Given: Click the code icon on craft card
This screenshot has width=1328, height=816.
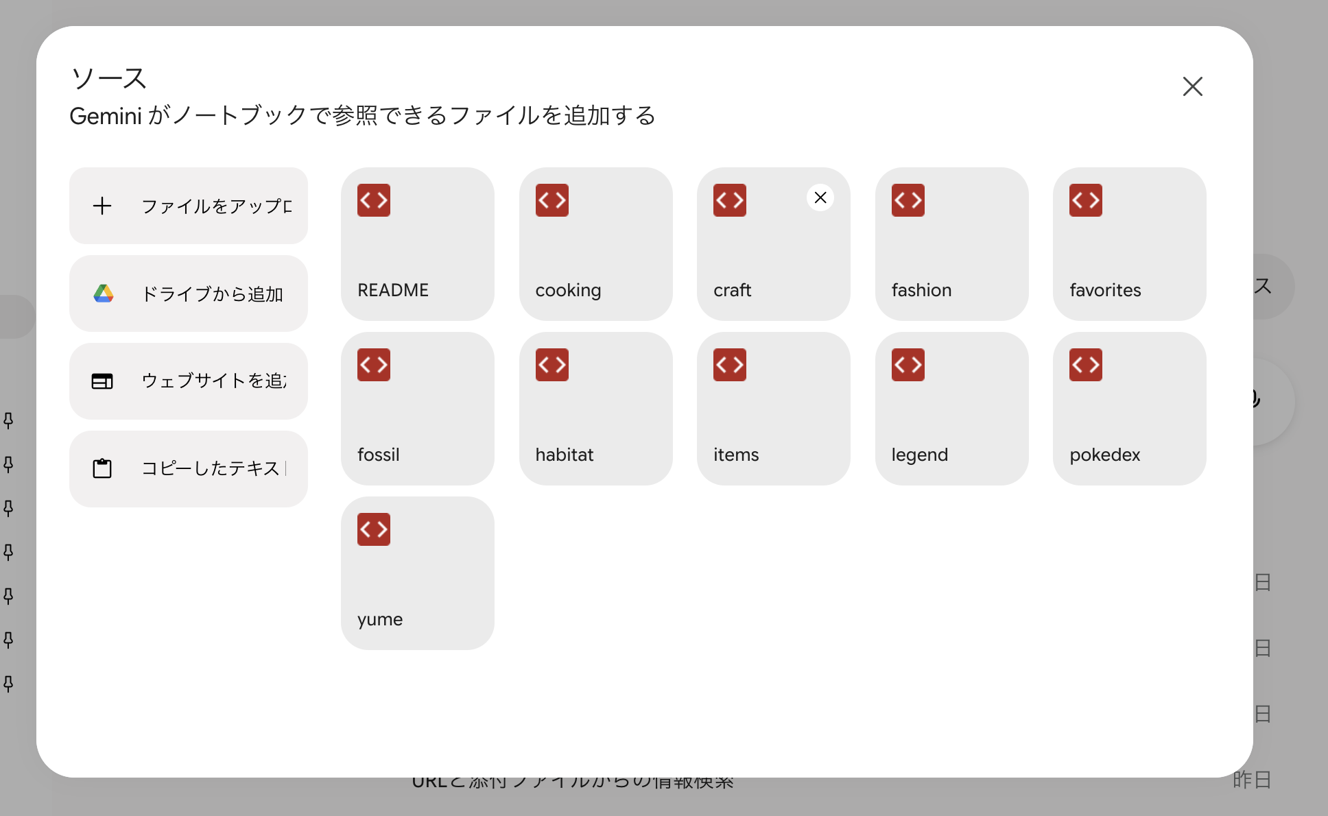Looking at the screenshot, I should coord(730,200).
